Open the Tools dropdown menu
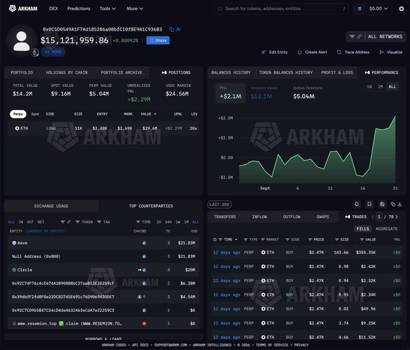This screenshot has width=410, height=350. (x=107, y=8)
